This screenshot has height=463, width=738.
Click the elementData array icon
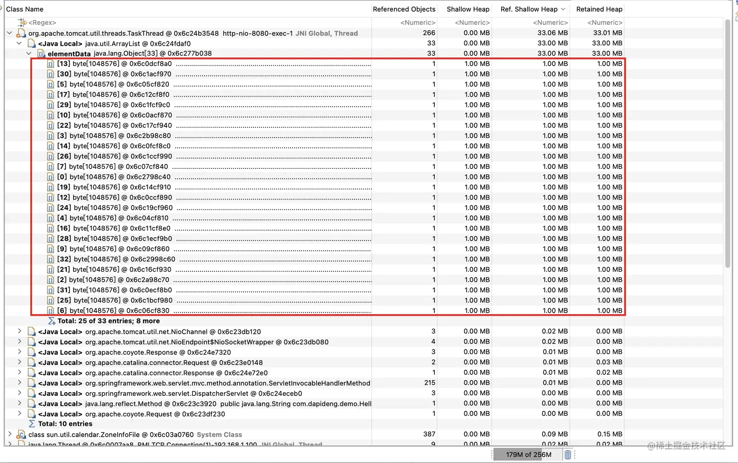(41, 54)
